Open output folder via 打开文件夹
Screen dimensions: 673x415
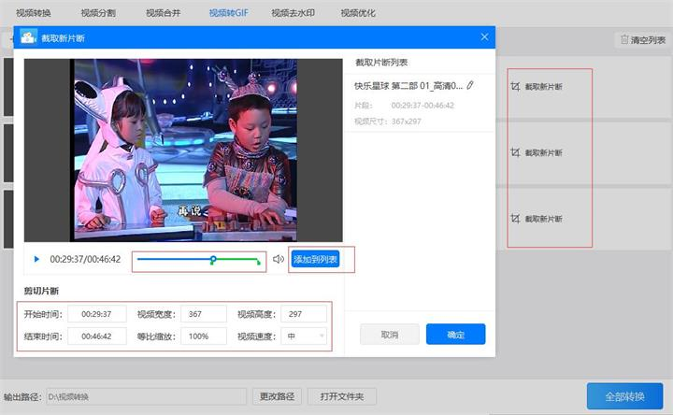coord(342,396)
